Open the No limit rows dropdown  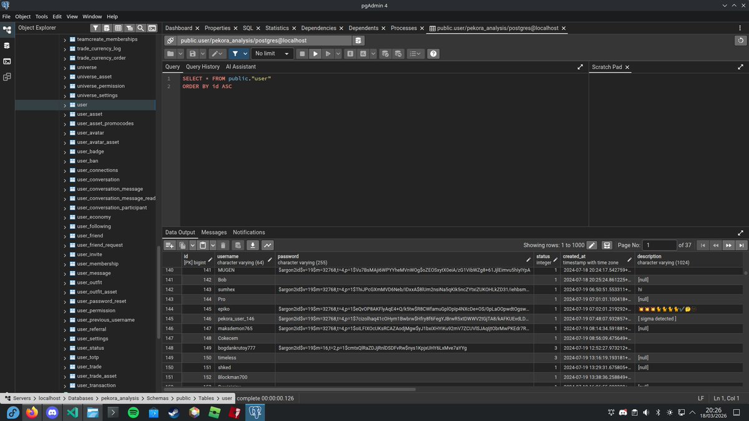(272, 54)
